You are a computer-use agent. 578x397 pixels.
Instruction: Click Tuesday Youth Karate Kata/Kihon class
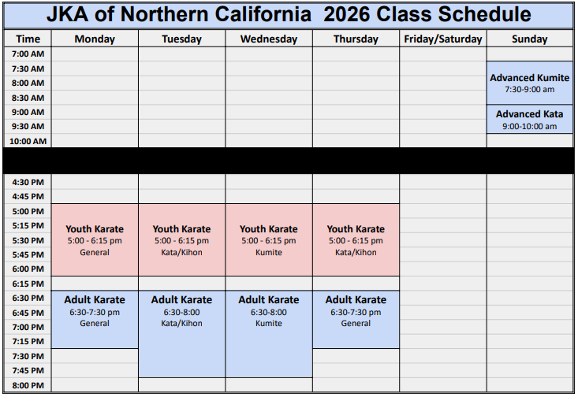point(181,240)
